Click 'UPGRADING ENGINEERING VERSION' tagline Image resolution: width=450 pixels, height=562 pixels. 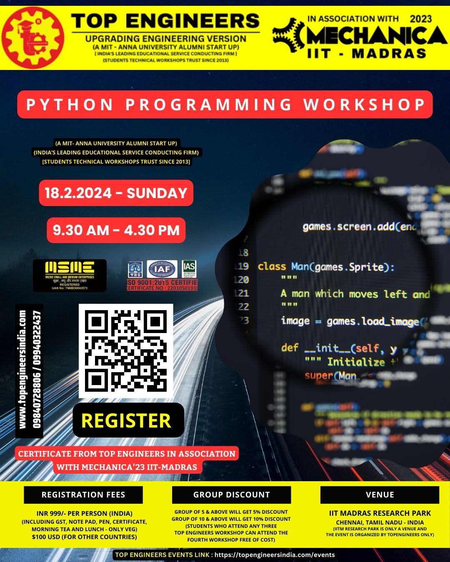166,38
